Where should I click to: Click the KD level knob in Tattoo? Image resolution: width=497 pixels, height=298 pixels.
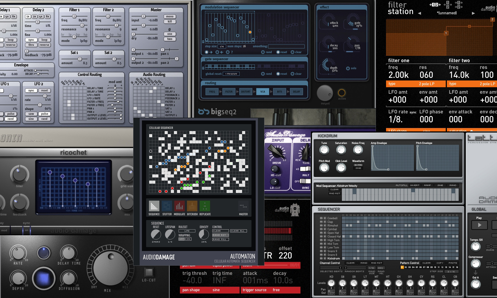(331, 283)
